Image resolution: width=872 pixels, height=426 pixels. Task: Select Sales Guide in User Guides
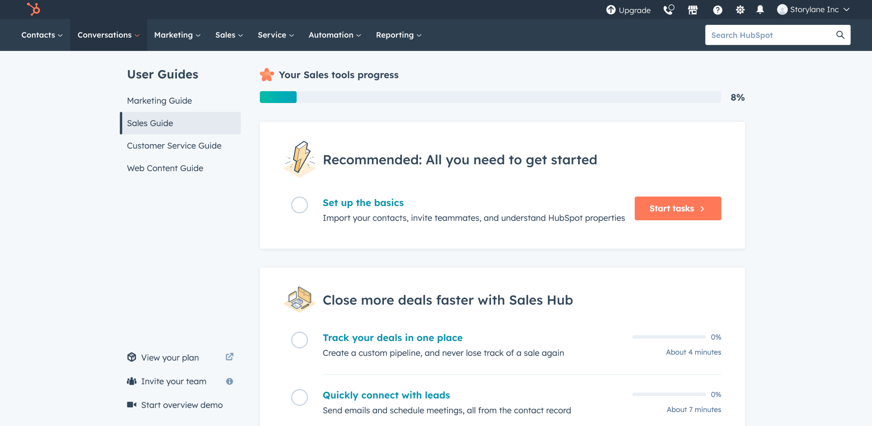tap(181, 123)
